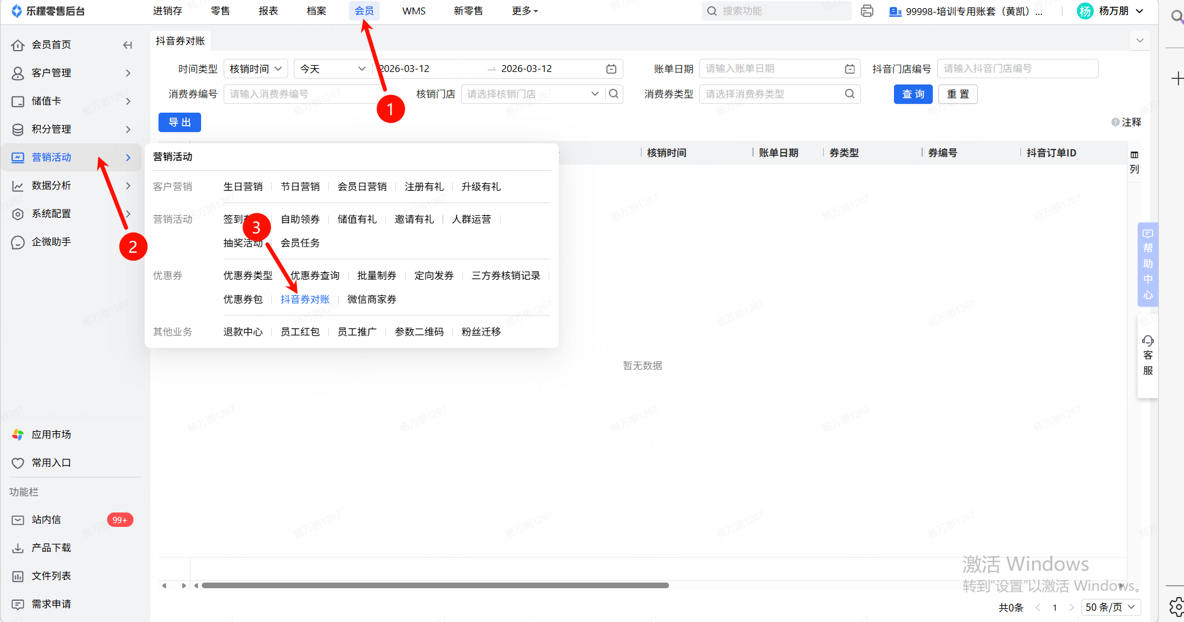Expand the 数据分析 sidebar submenu arrow

(x=128, y=186)
